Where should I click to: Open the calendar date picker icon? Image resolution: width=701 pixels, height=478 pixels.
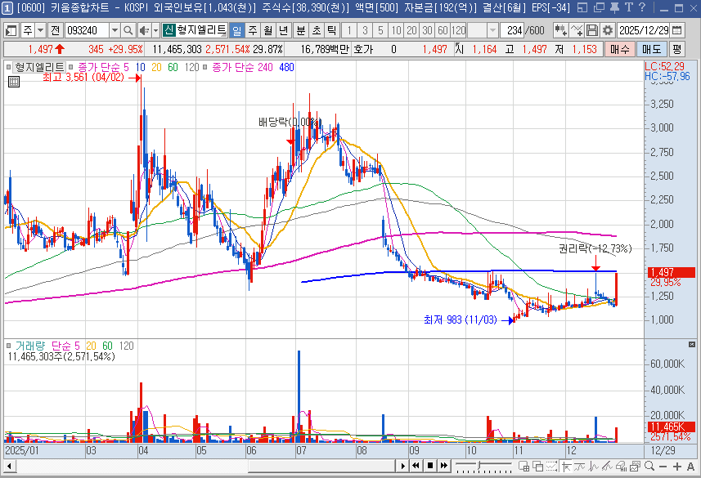677,30
